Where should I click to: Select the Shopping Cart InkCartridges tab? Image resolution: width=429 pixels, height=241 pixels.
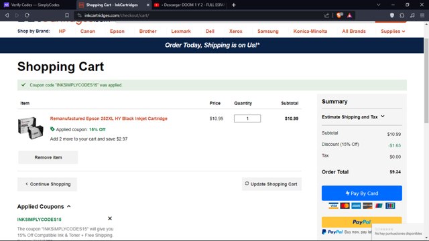[x=112, y=5]
